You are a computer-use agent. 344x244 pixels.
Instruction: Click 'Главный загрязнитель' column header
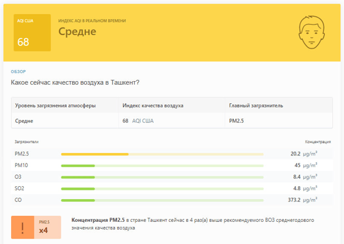(256, 106)
